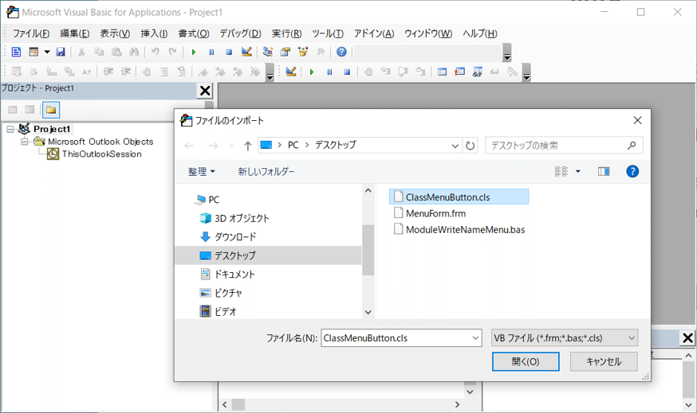
Task: Click Break (pause) on the Debug toolbar
Action: pyautogui.click(x=329, y=72)
